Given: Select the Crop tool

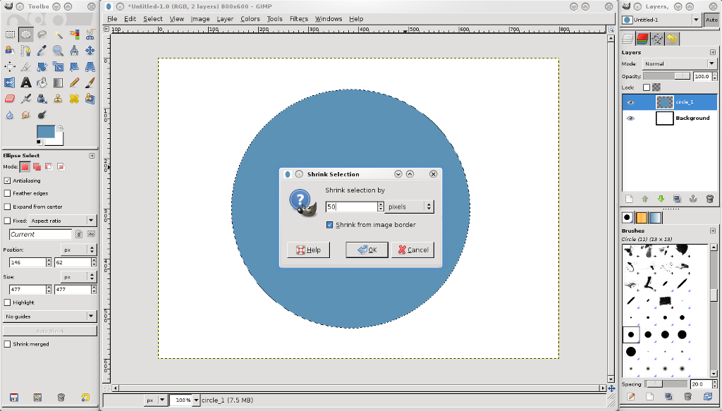Looking at the screenshot, I should (26, 67).
